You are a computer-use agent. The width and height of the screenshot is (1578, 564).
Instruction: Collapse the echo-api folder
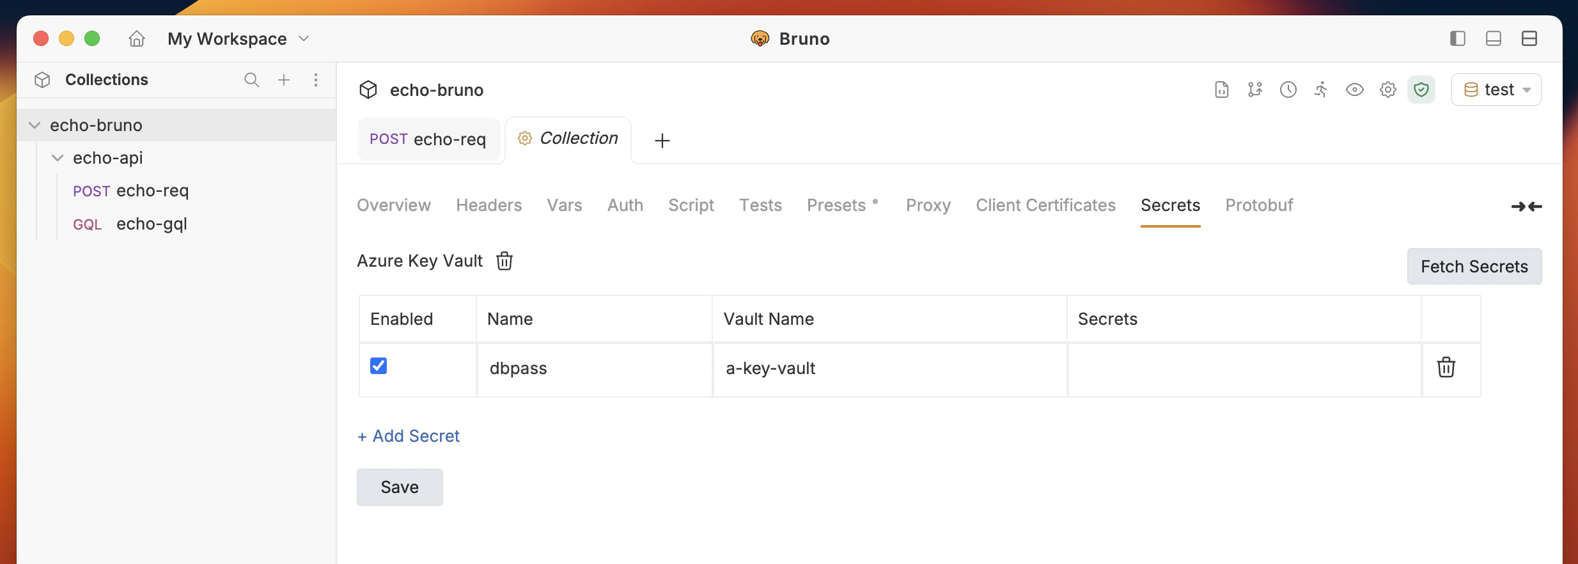58,158
